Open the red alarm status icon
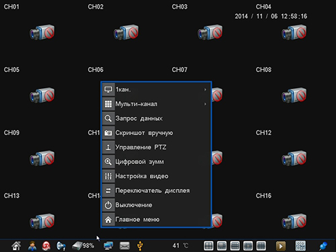 pyautogui.click(x=46, y=246)
